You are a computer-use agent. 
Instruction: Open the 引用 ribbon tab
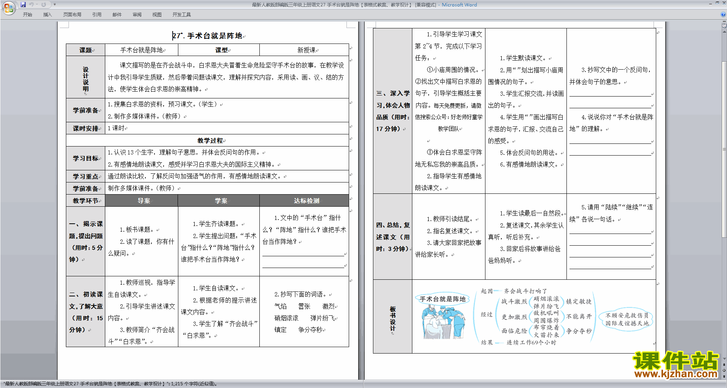[x=97, y=15]
